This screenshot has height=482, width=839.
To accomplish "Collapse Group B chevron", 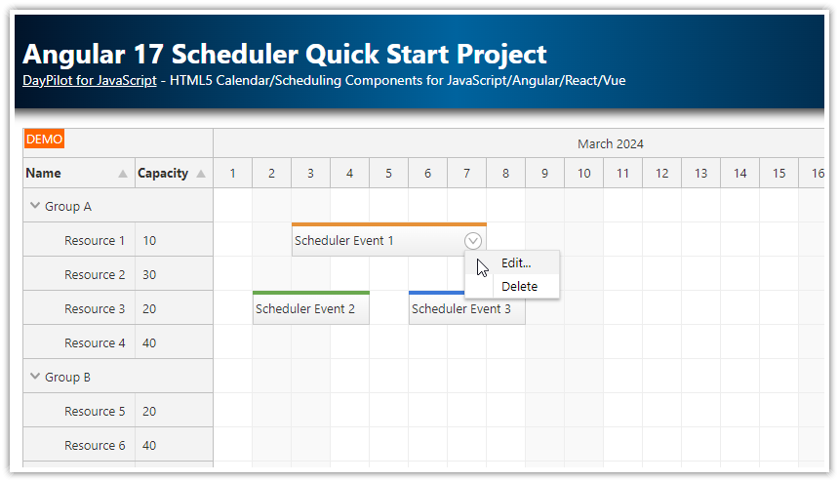I will [x=35, y=376].
